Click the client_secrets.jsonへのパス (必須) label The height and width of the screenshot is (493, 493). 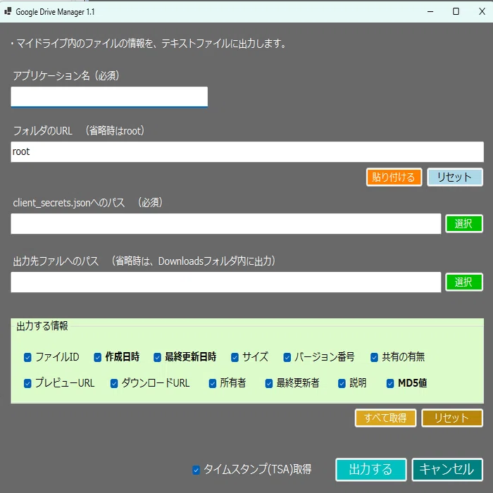(88, 203)
